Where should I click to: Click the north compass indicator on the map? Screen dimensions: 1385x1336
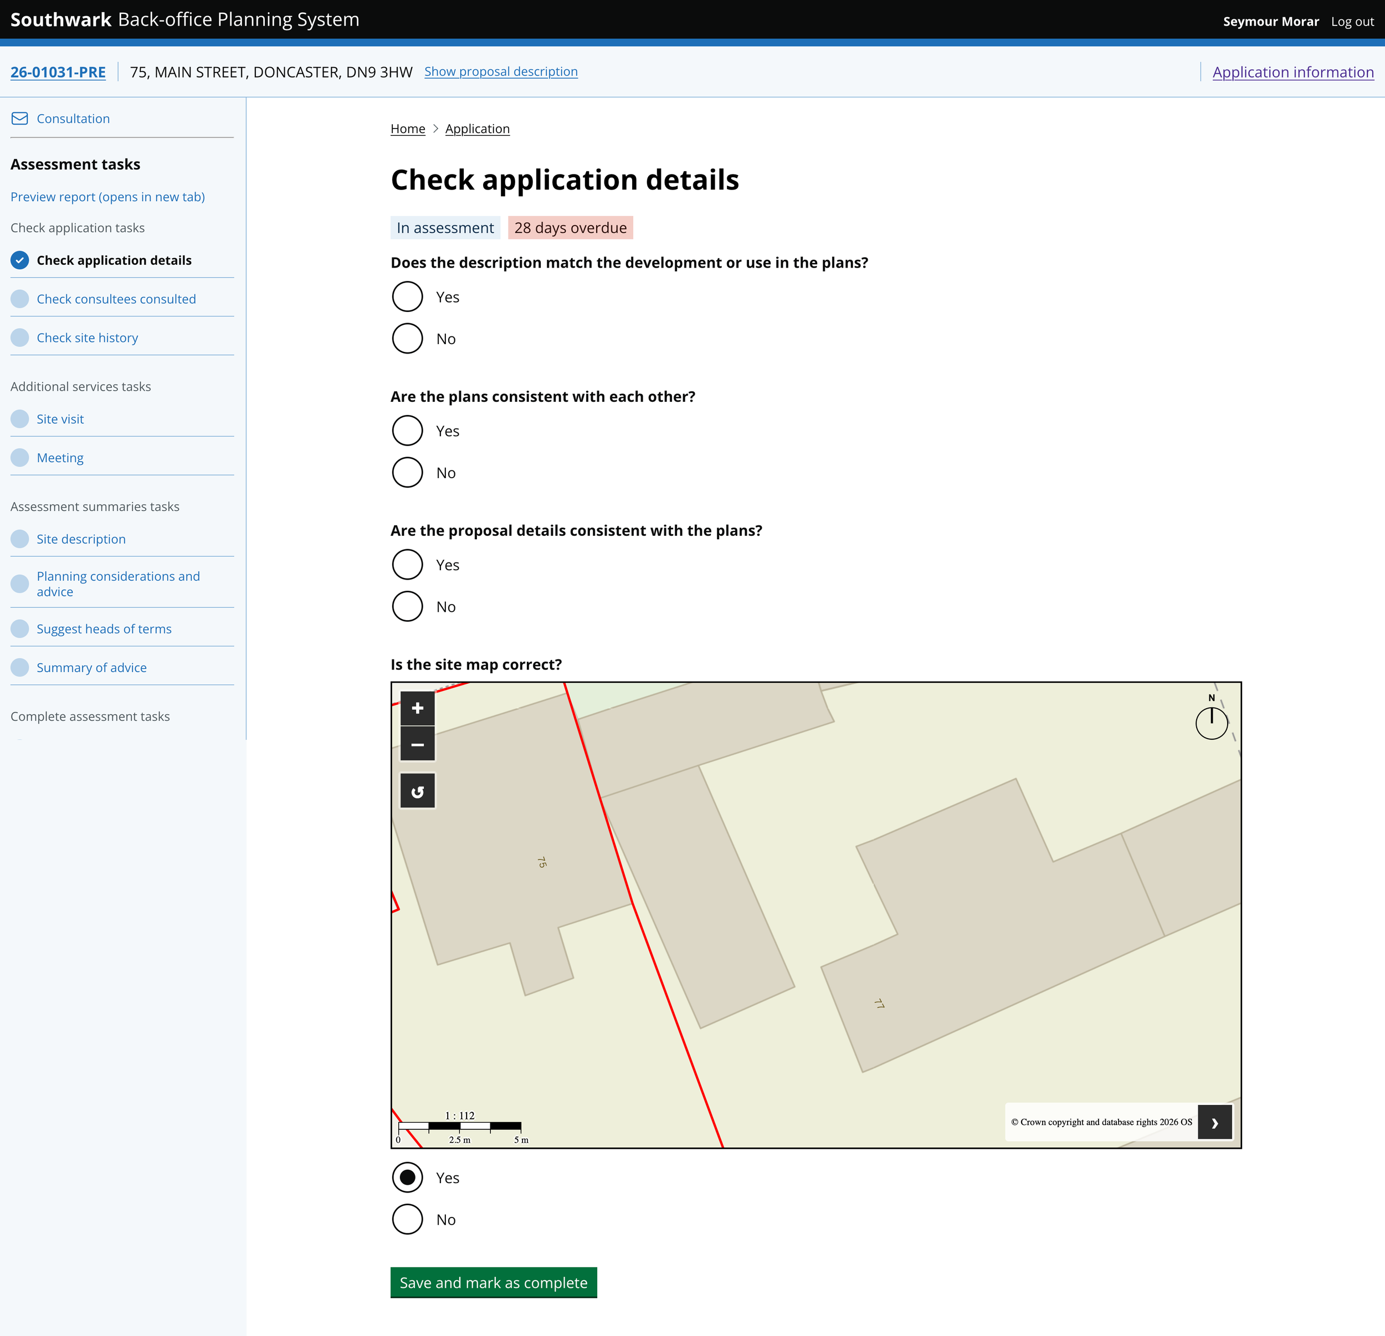(x=1211, y=723)
